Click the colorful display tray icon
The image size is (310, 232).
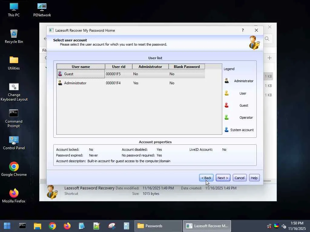tap(276, 226)
